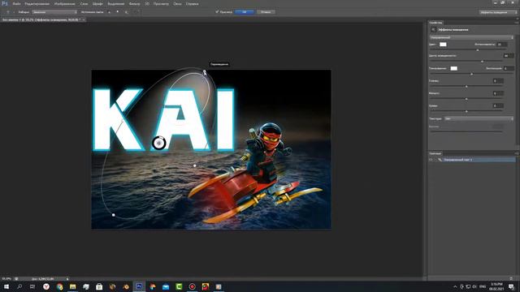Close the document tab
This screenshot has height=292, width=520.
tap(84, 19)
